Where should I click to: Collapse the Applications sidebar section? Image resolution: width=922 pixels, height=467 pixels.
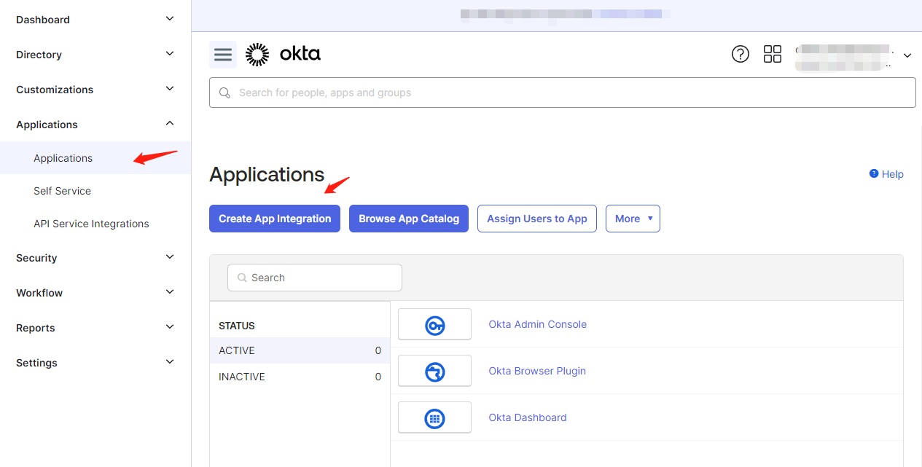point(95,125)
